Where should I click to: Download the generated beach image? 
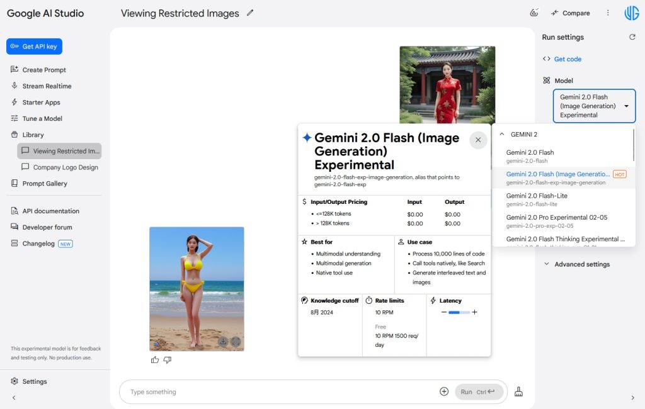click(223, 341)
